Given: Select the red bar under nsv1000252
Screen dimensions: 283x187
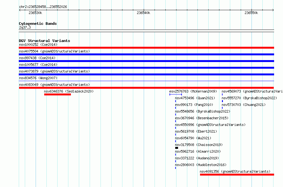Looking at the screenshot, I should (x=146, y=48).
